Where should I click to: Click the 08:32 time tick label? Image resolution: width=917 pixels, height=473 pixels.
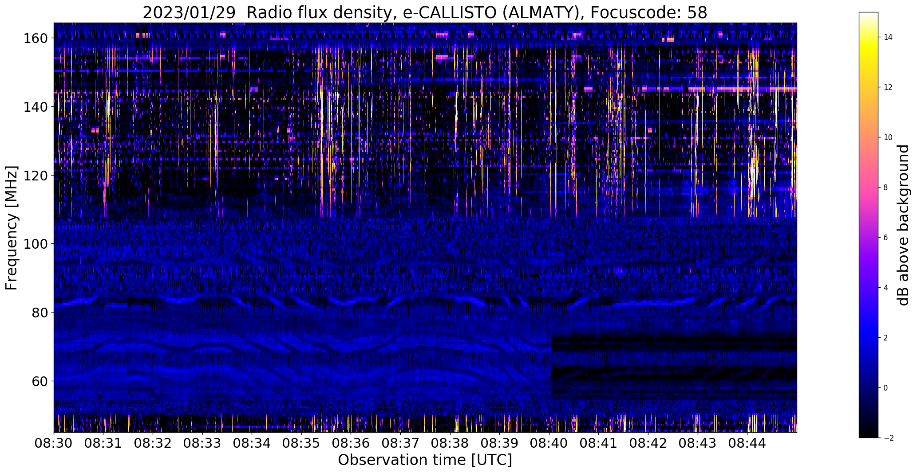(x=153, y=443)
